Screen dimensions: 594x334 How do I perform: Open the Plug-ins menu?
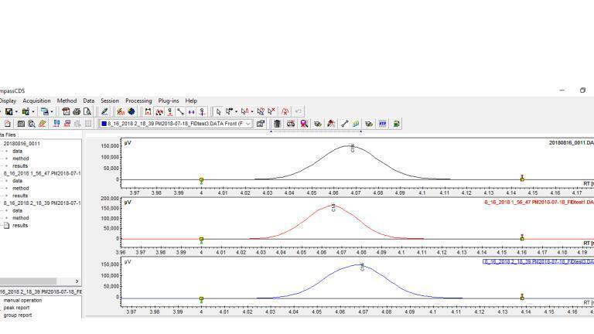pos(169,101)
